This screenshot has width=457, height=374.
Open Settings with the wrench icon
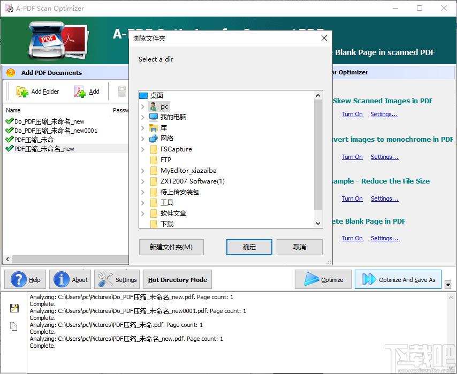click(105, 279)
